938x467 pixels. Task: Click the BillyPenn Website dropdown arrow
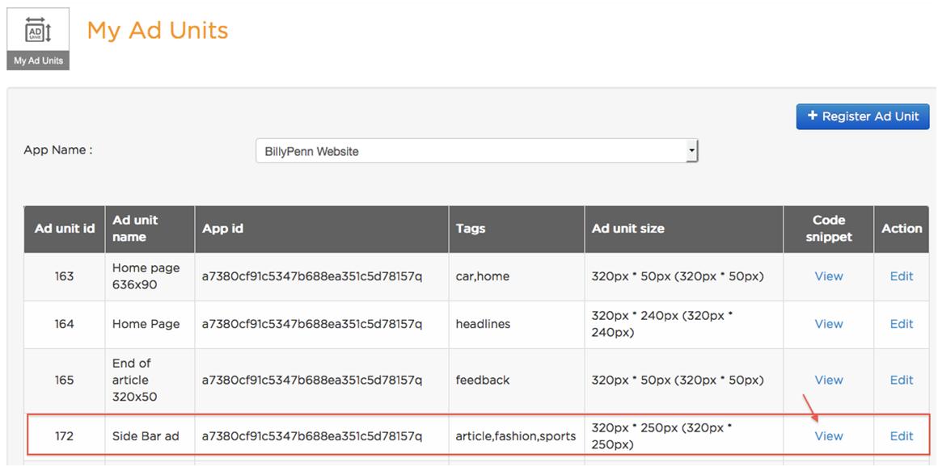(x=691, y=151)
